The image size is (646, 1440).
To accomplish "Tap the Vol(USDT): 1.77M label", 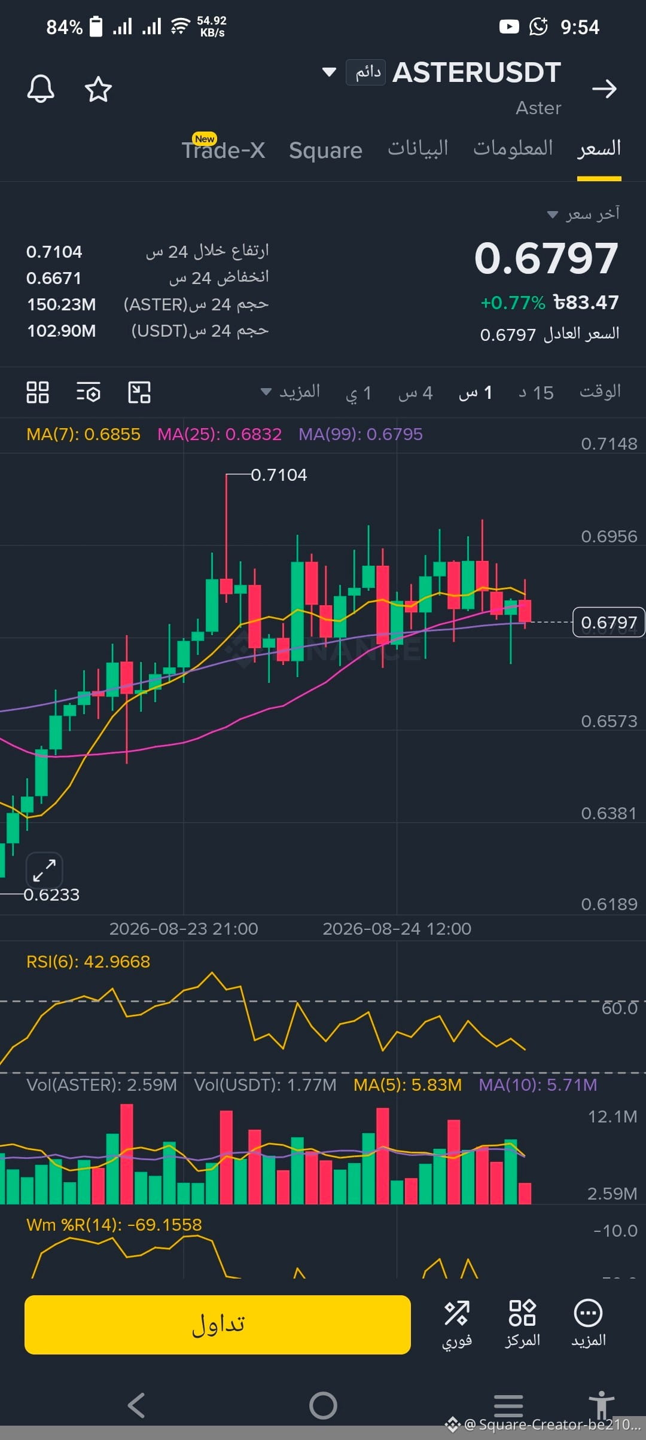I will [x=265, y=1085].
